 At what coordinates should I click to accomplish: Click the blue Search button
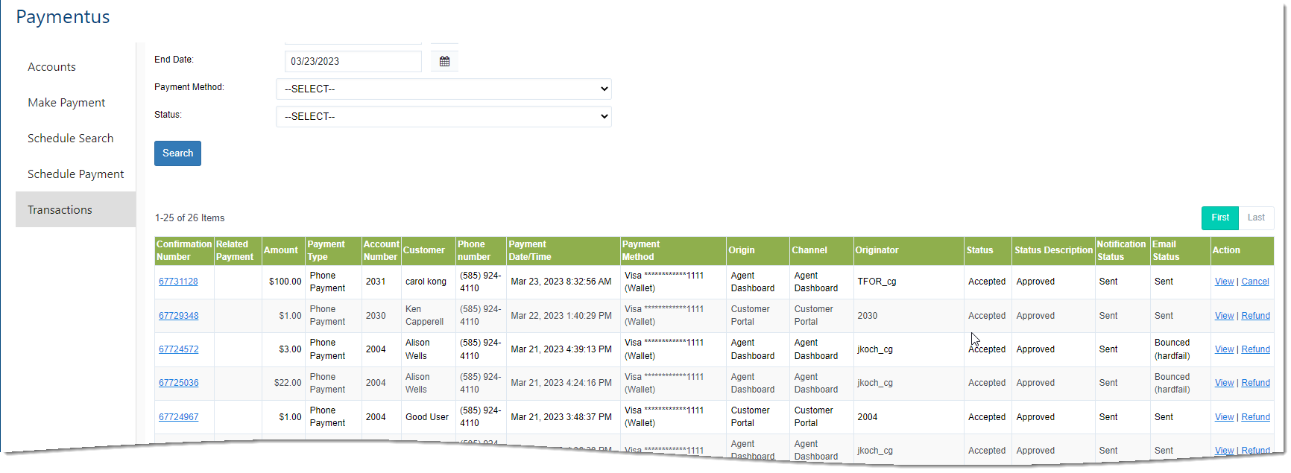click(x=177, y=153)
